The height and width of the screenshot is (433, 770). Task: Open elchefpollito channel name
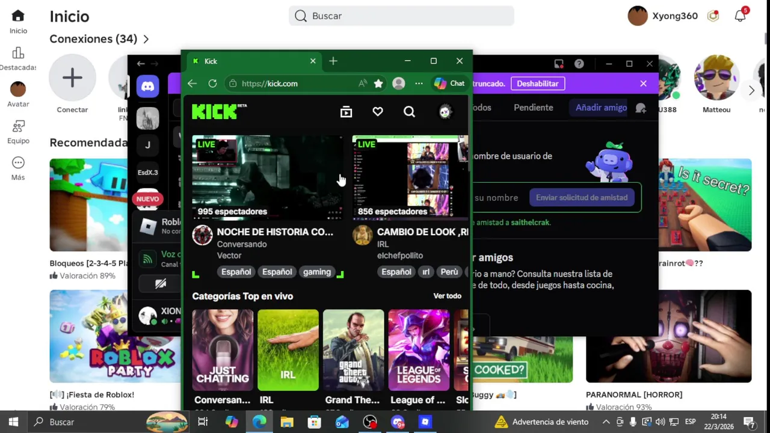point(400,256)
